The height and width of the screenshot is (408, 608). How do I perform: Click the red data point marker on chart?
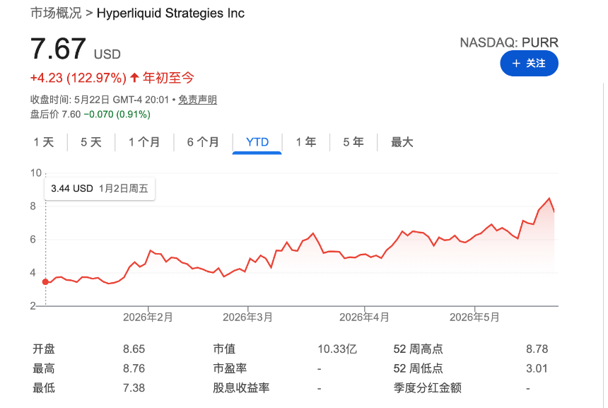tap(45, 282)
